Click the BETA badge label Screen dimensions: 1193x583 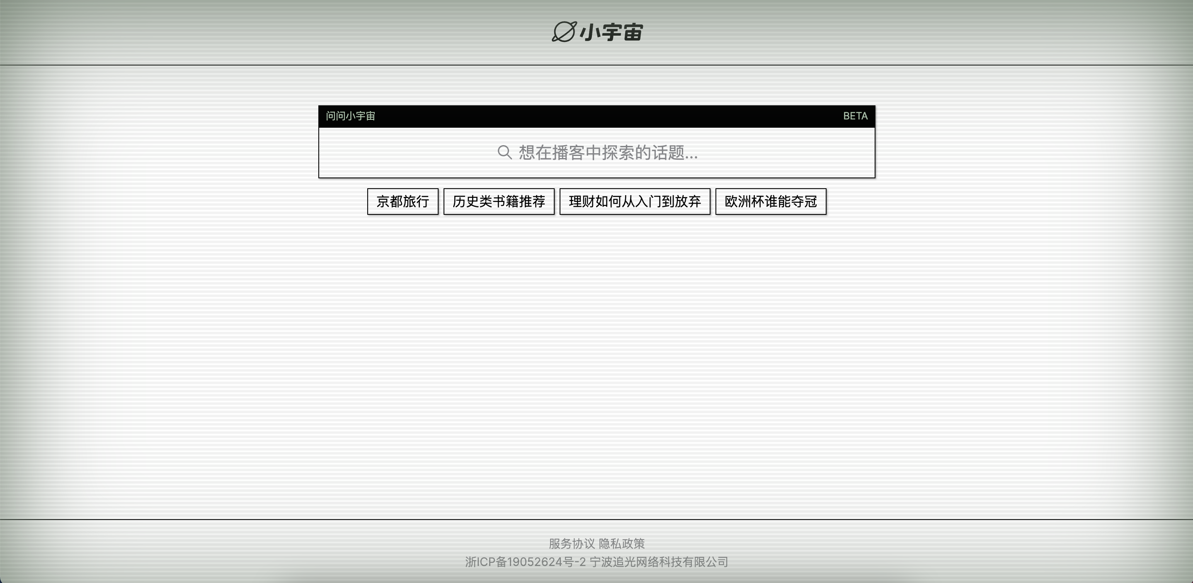click(x=855, y=116)
